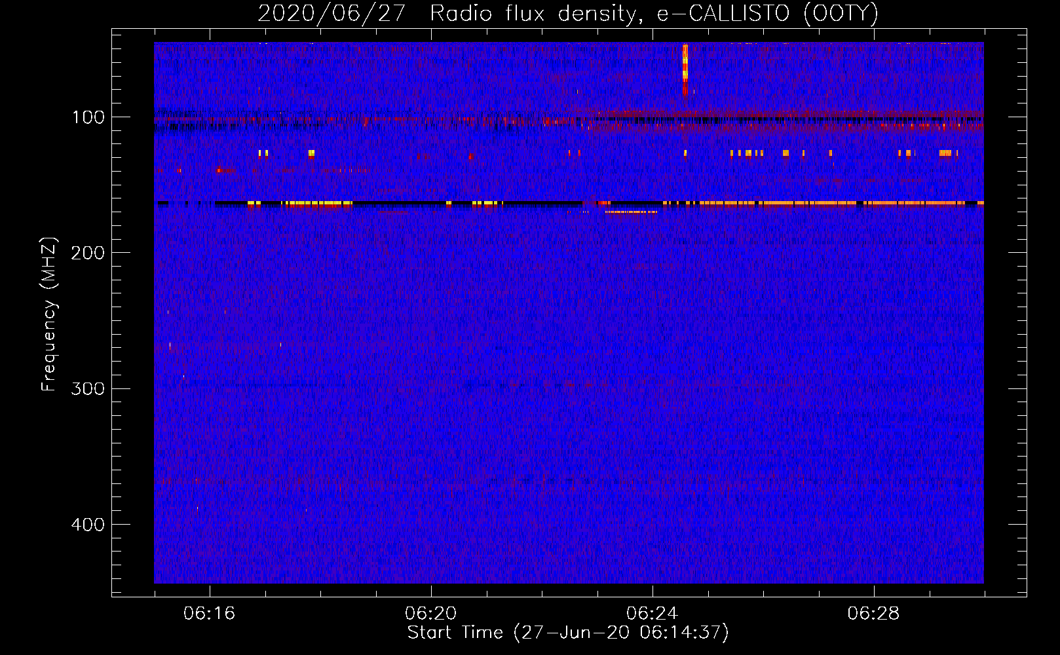Screen dimensions: 1060x655
Task: Click the 400 frequency tick label
Action: 88,525
